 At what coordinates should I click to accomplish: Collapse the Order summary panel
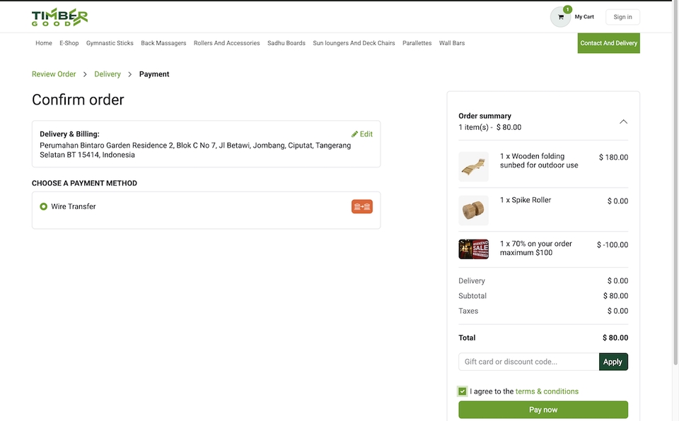click(623, 121)
